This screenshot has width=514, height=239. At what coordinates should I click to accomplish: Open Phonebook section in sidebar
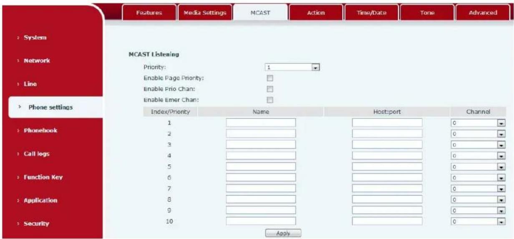point(40,131)
